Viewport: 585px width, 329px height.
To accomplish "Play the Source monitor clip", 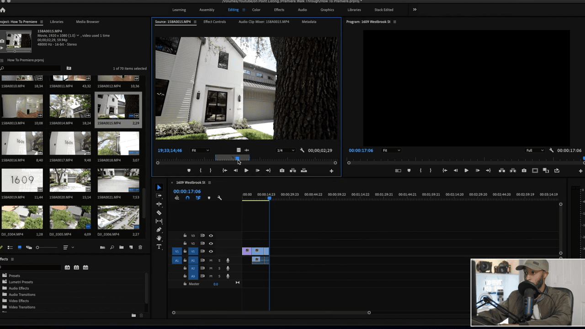I will 246,170.
